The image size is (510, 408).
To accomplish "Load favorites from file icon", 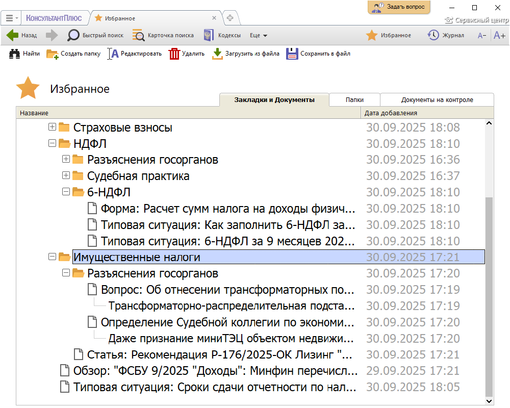I will 218,54.
